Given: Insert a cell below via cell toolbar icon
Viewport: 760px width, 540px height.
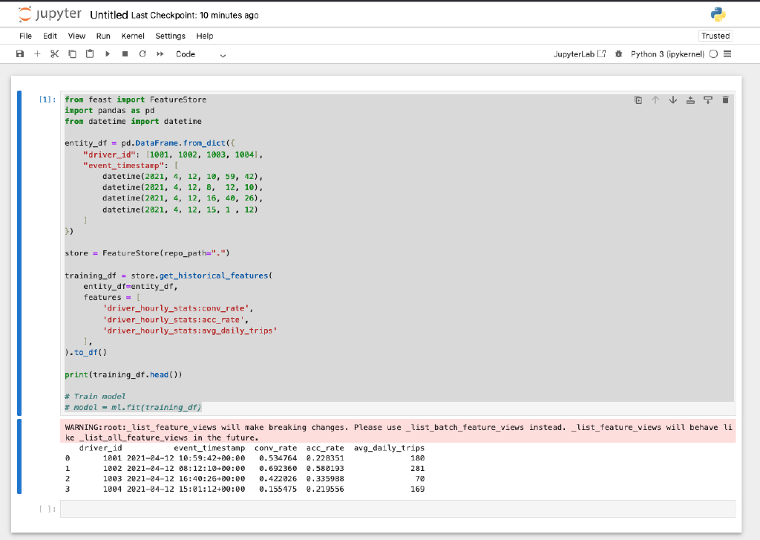Looking at the screenshot, I should point(707,100).
